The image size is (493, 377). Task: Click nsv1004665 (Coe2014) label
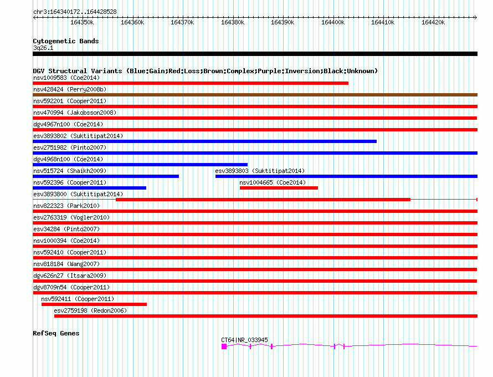coord(273,182)
